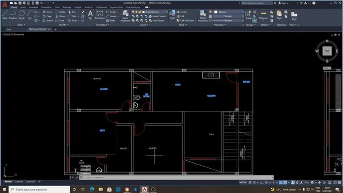Select the Dimension tool
This screenshot has height=193, width=343.
tap(100, 15)
